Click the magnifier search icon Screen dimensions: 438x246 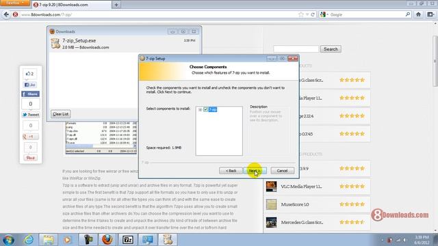point(408,14)
